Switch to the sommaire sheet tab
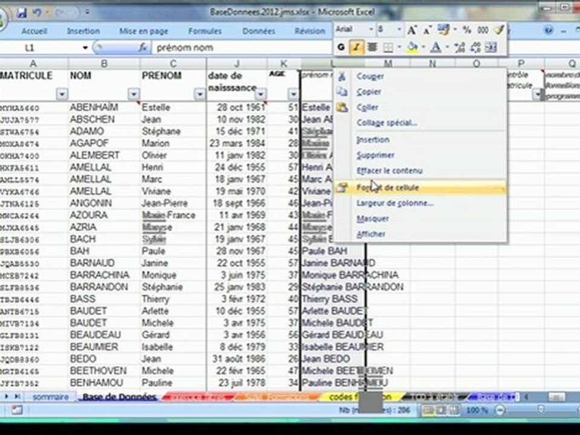 point(50,397)
